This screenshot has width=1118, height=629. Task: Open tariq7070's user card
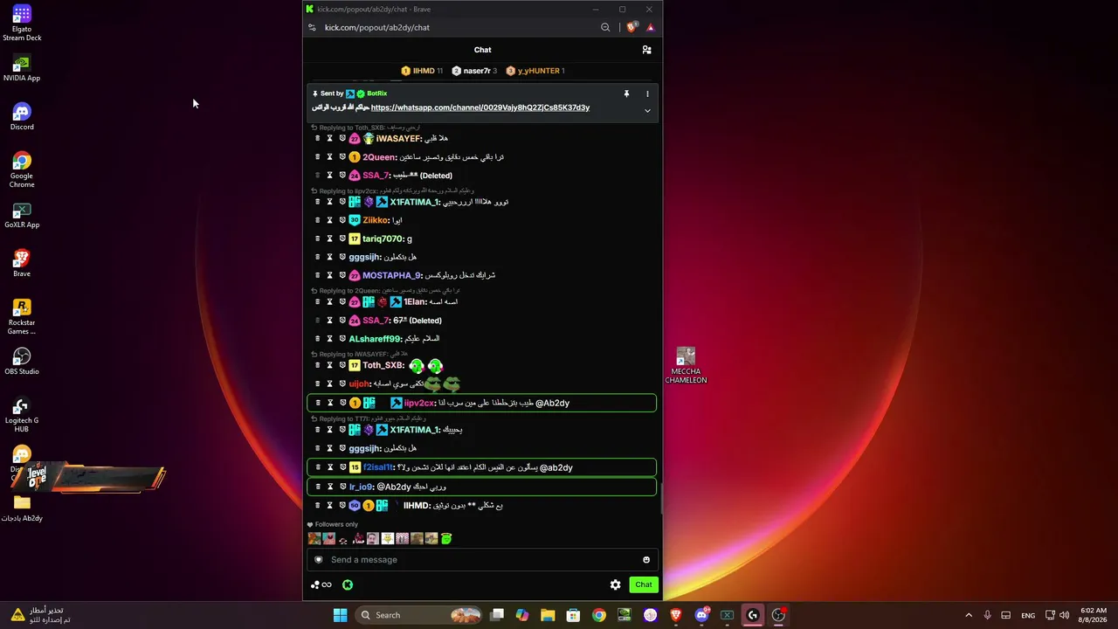383,238
